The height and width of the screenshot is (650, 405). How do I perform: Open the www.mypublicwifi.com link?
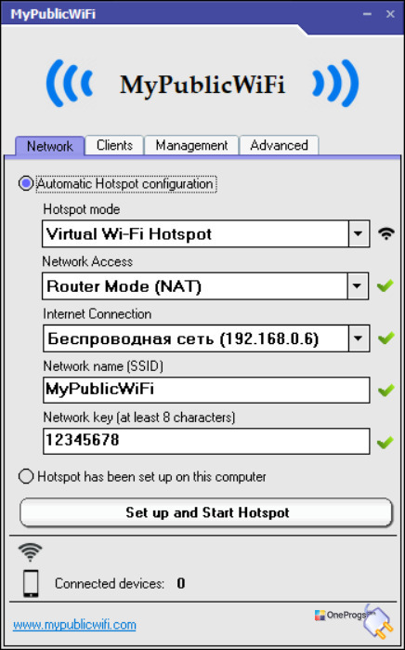click(74, 625)
